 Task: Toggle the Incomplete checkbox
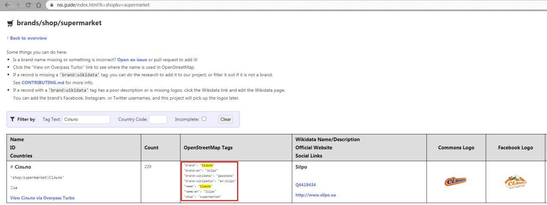point(204,119)
